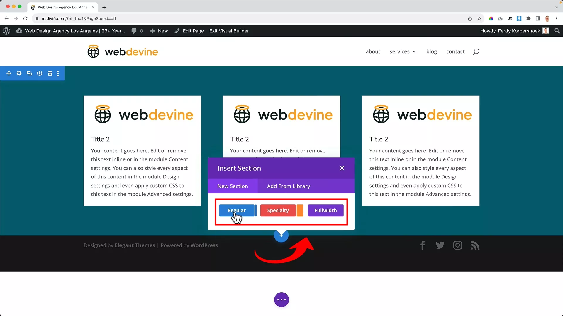Open the purple builder settings dots button
Screen dimensions: 563x316
pos(281,300)
